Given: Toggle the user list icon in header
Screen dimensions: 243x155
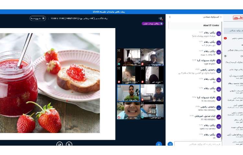Looking at the screenshot, I should [160, 18].
